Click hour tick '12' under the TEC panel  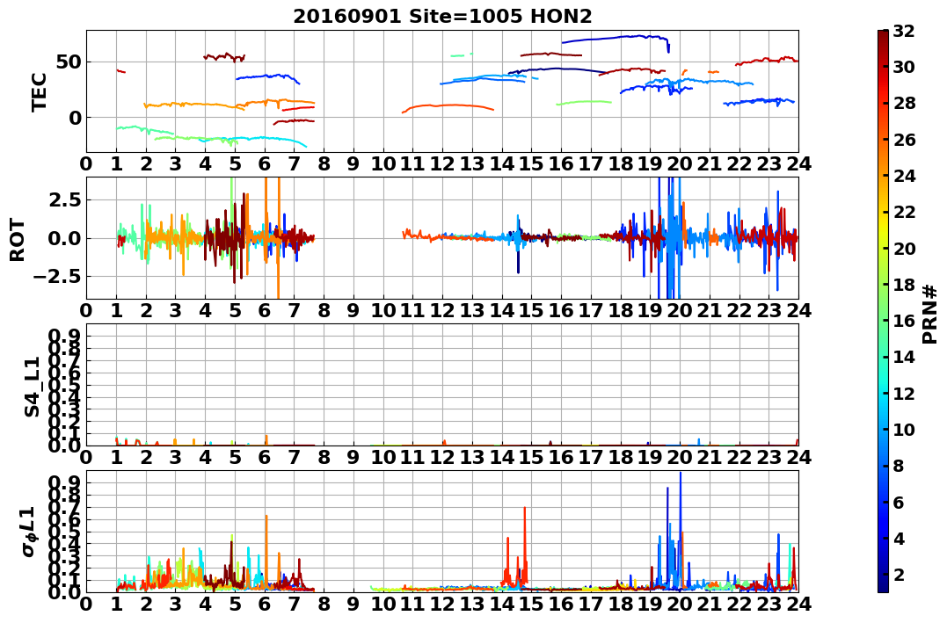(442, 163)
